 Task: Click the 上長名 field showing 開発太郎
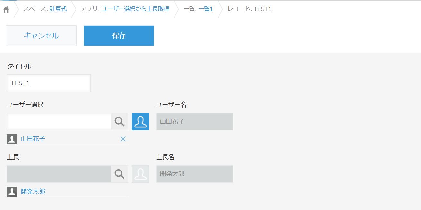coord(194,174)
